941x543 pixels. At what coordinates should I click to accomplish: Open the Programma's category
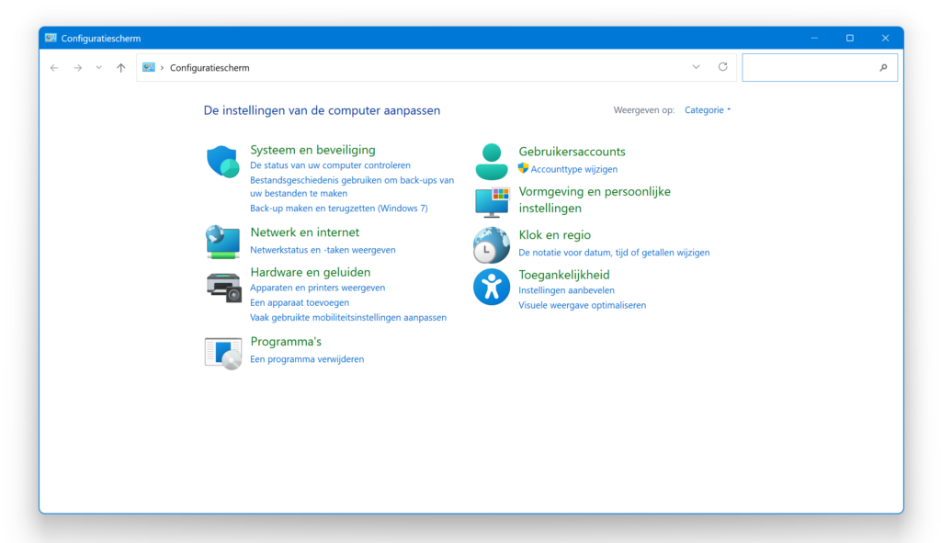pyautogui.click(x=286, y=342)
